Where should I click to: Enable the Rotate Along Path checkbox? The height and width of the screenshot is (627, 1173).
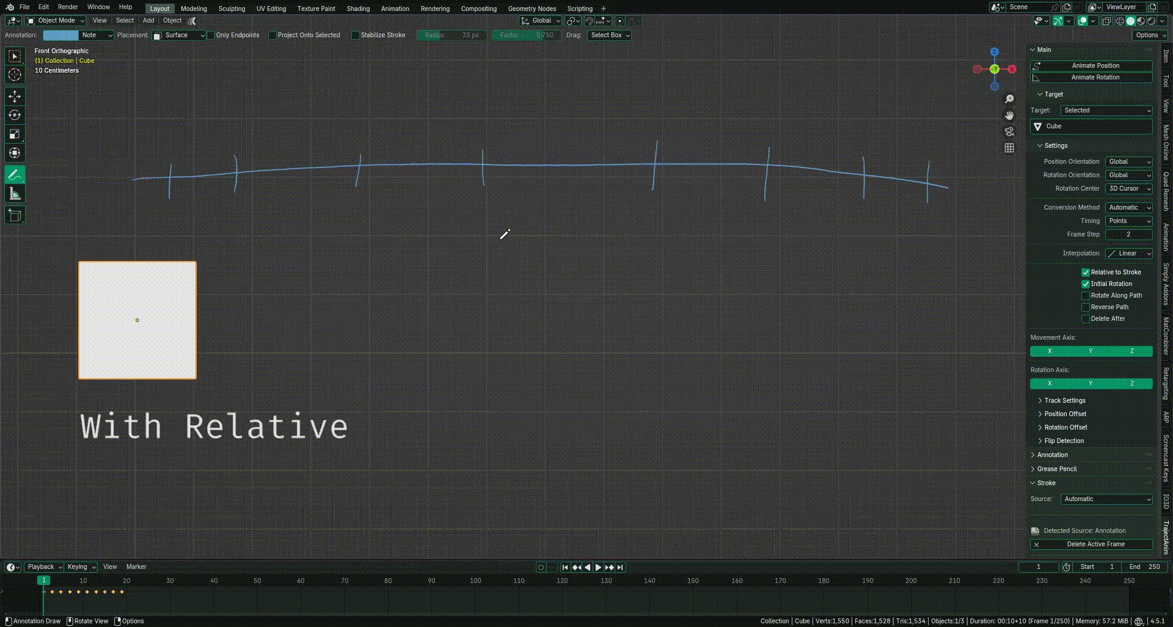point(1086,296)
